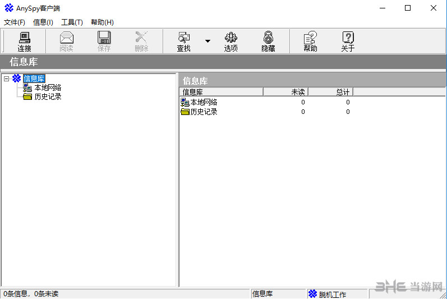The image size is (447, 299).
Task: Click the 查找 (Find) toolbar icon
Action: tap(183, 41)
